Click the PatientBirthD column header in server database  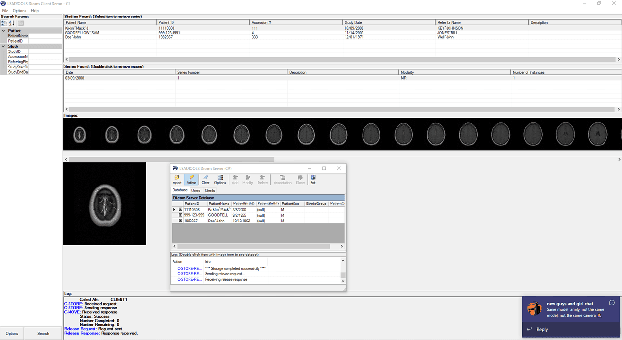[243, 204]
